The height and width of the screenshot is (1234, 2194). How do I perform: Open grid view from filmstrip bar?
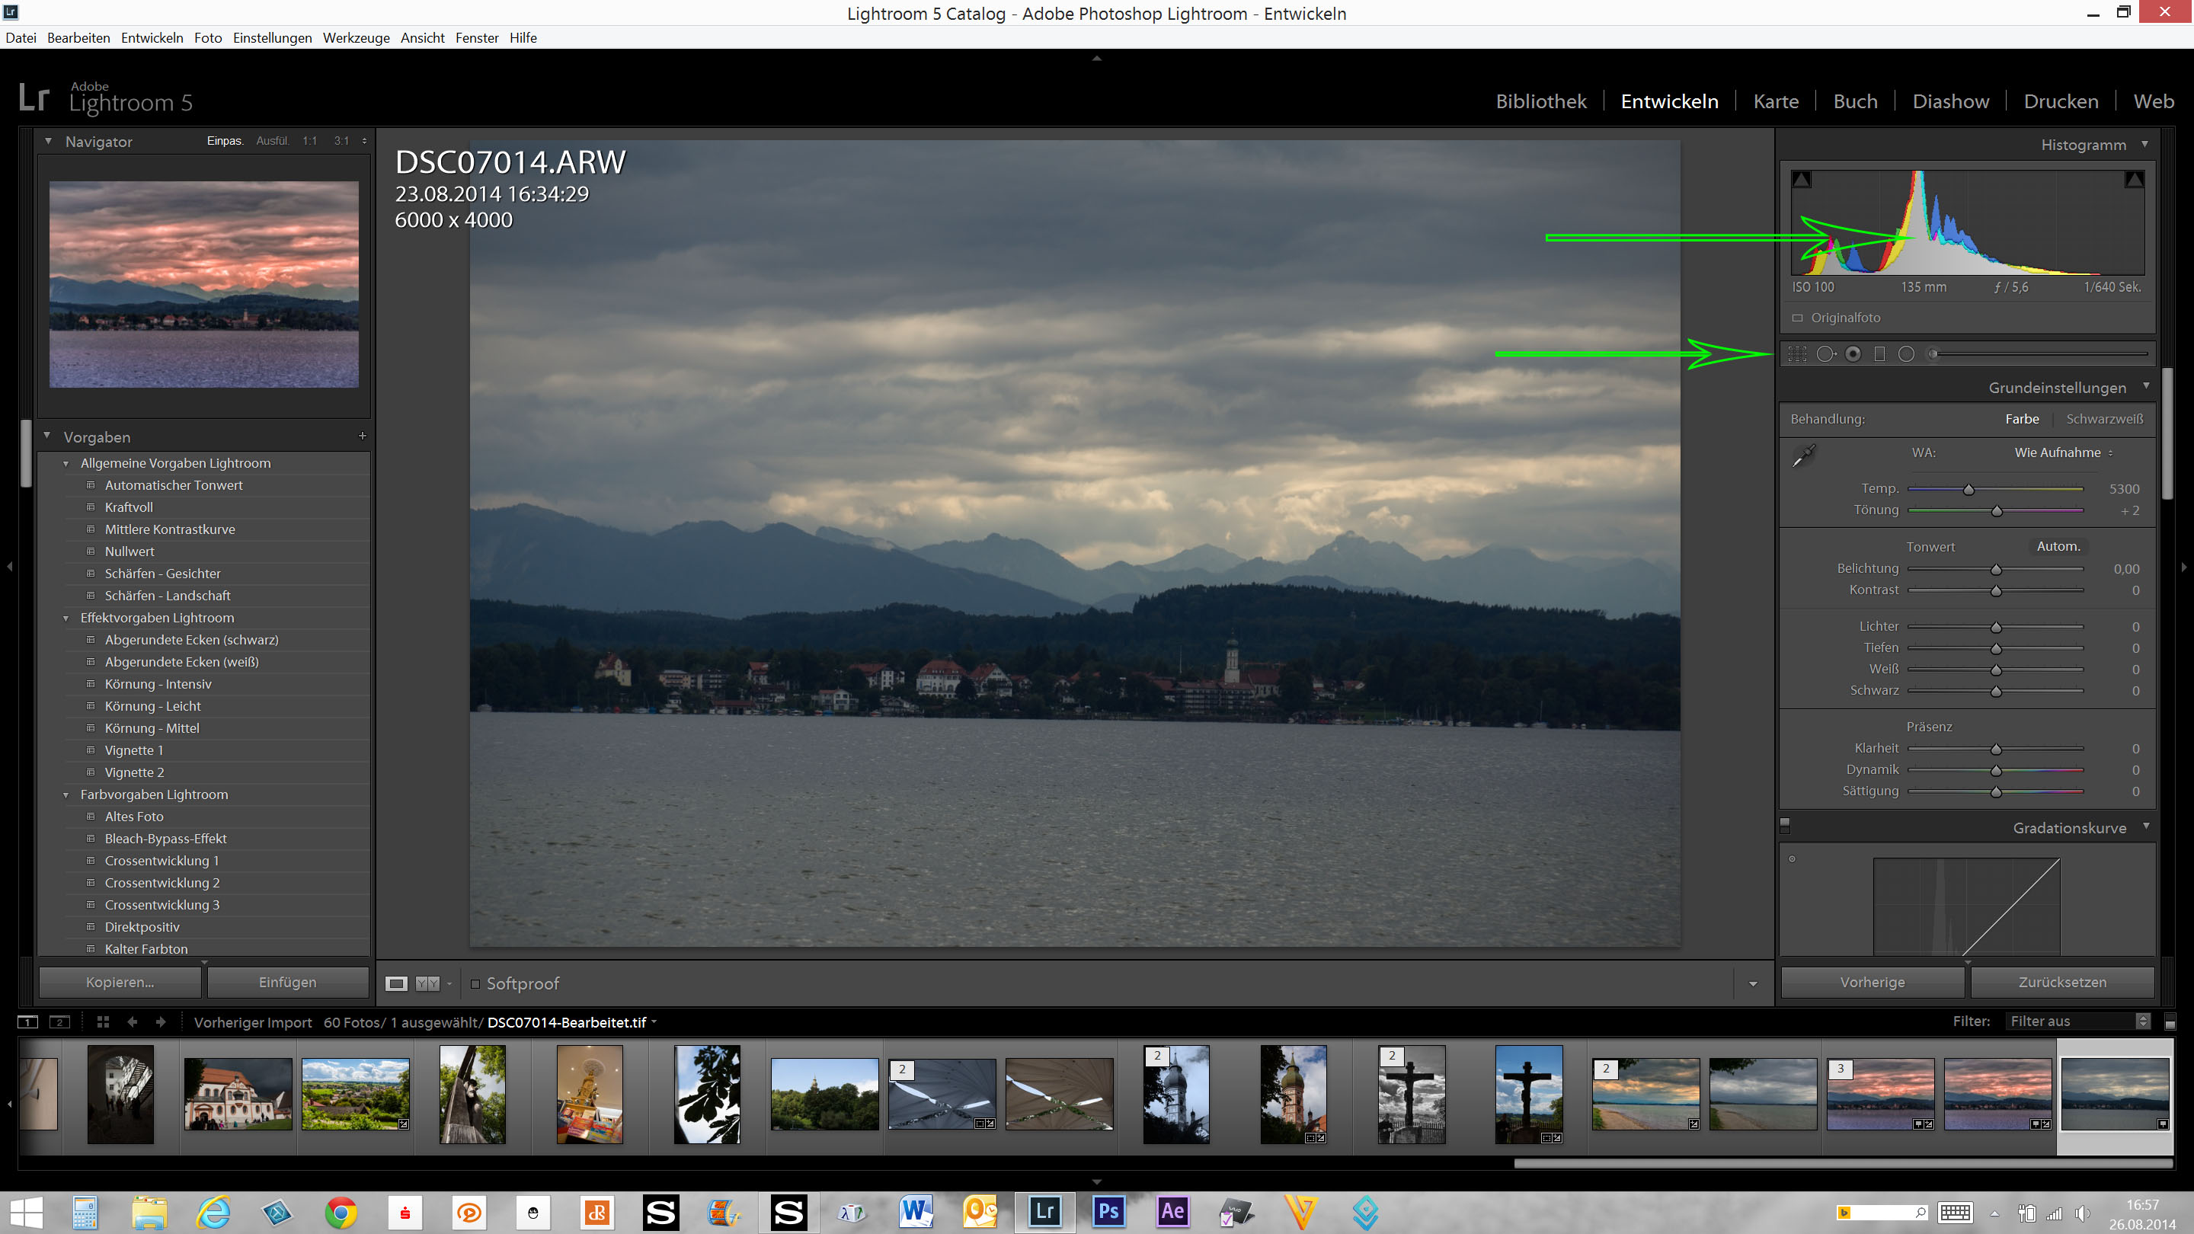click(x=103, y=1022)
